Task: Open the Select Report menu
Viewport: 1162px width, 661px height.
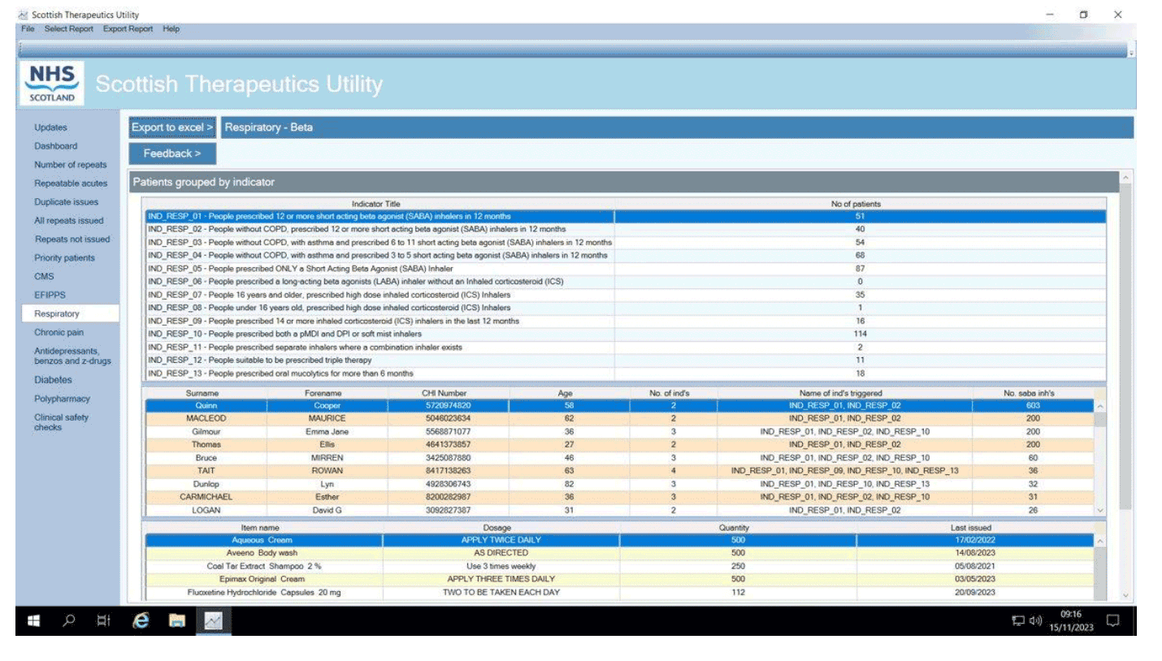Action: pos(71,29)
